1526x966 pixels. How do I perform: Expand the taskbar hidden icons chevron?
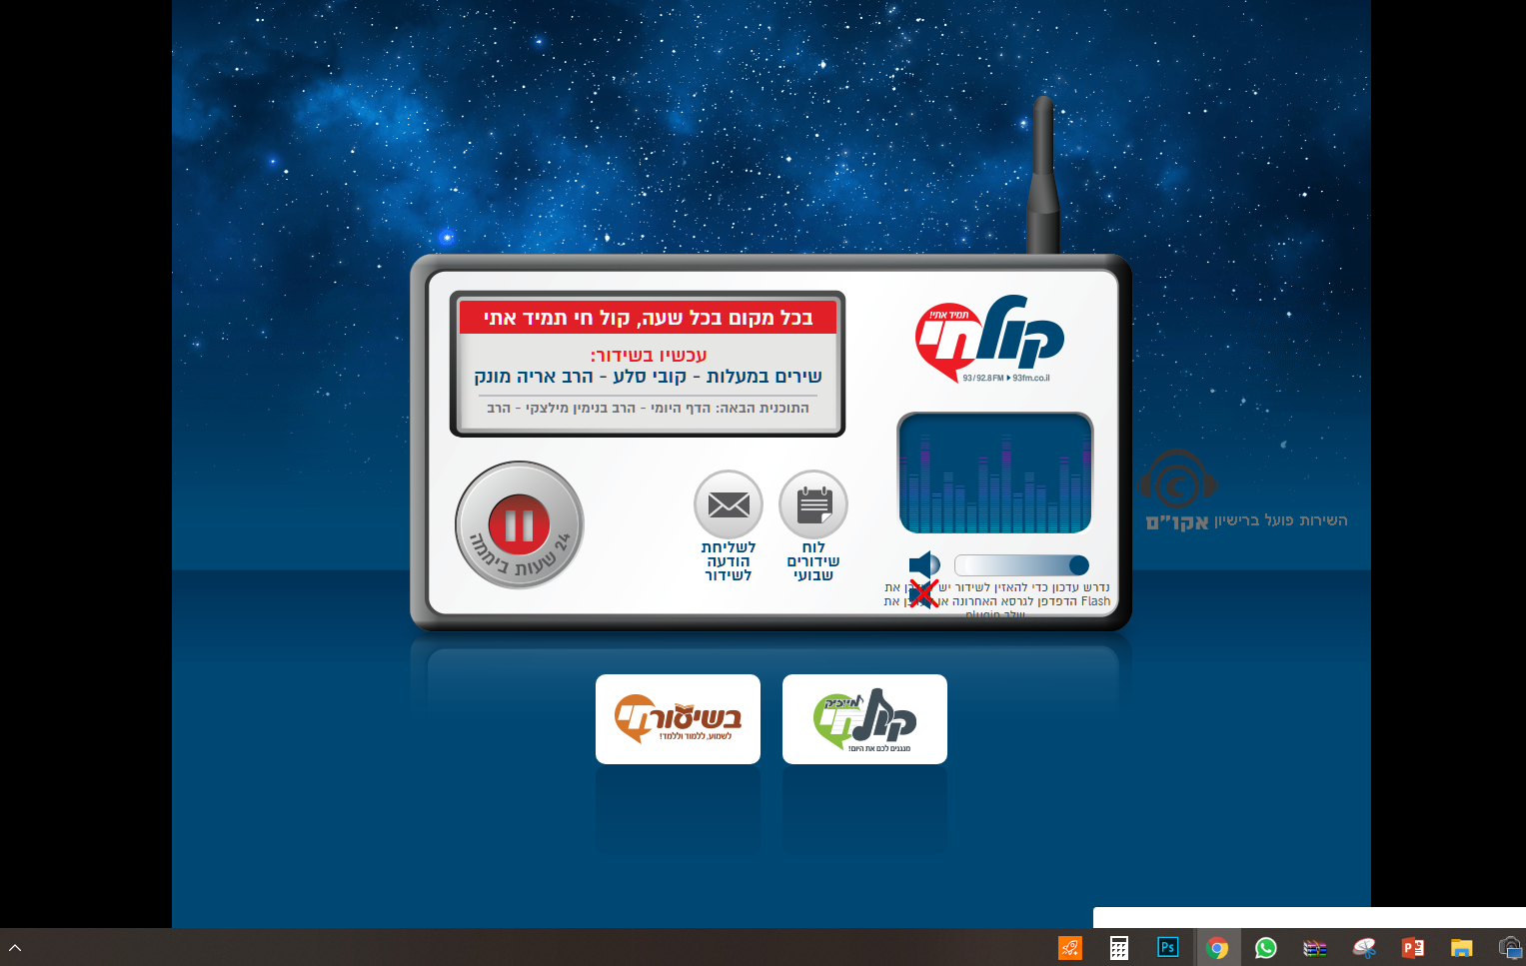click(x=15, y=947)
